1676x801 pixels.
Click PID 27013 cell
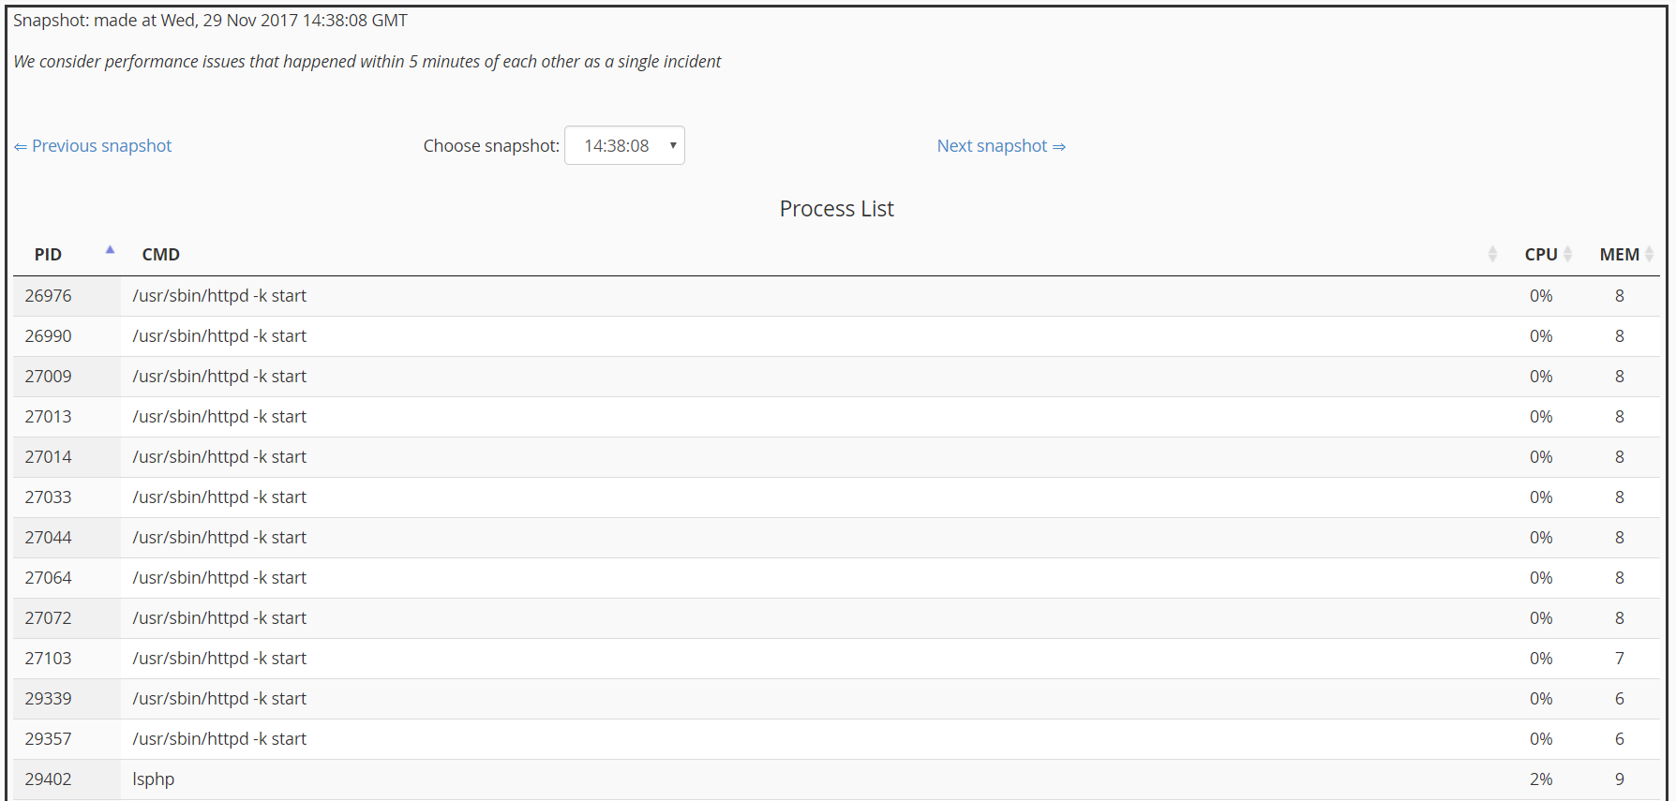pyautogui.click(x=48, y=417)
